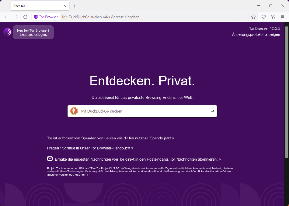
Task: Bookmark this page with star icon
Action: [x=253, y=17]
